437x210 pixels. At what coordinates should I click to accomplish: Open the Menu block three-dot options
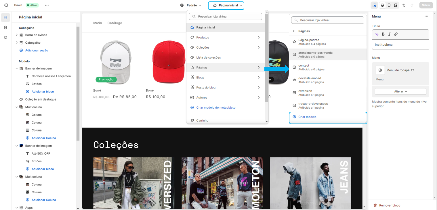[426, 16]
